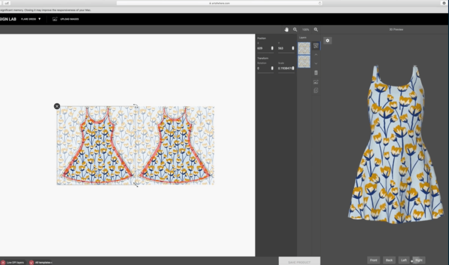Click the left dress template on canvas
The height and width of the screenshot is (265, 449).
[x=97, y=145]
